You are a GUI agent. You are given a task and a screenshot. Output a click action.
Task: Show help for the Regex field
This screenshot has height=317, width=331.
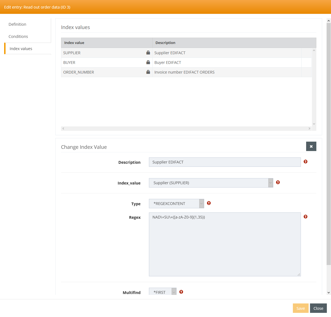coord(305,217)
